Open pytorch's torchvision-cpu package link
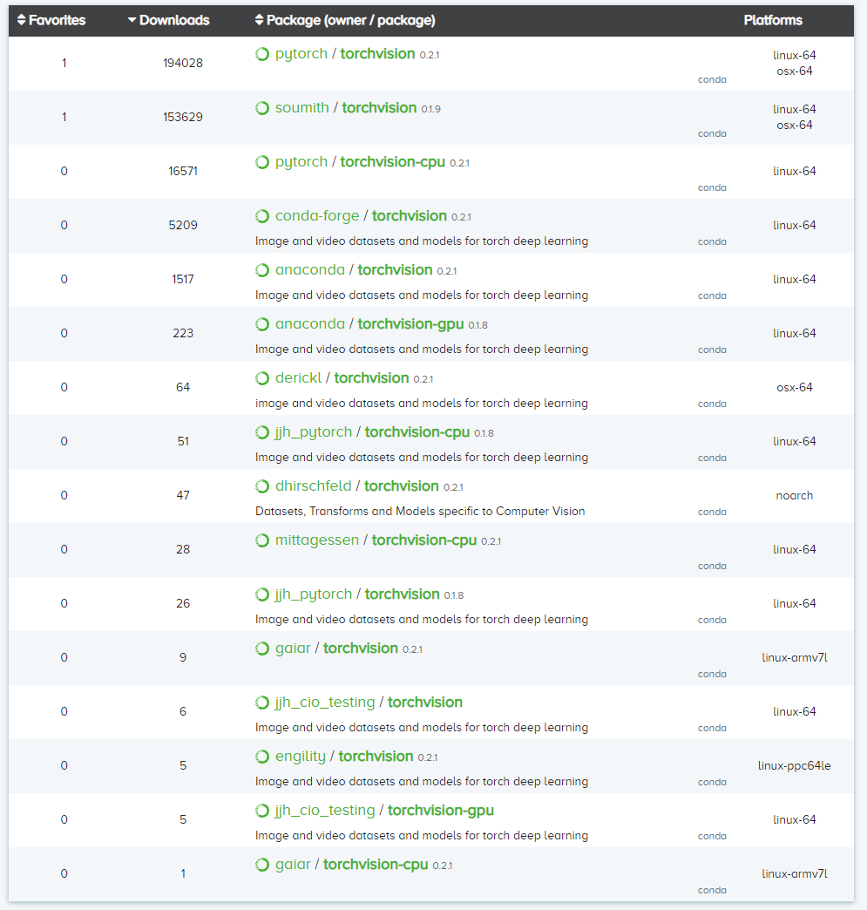 (392, 162)
